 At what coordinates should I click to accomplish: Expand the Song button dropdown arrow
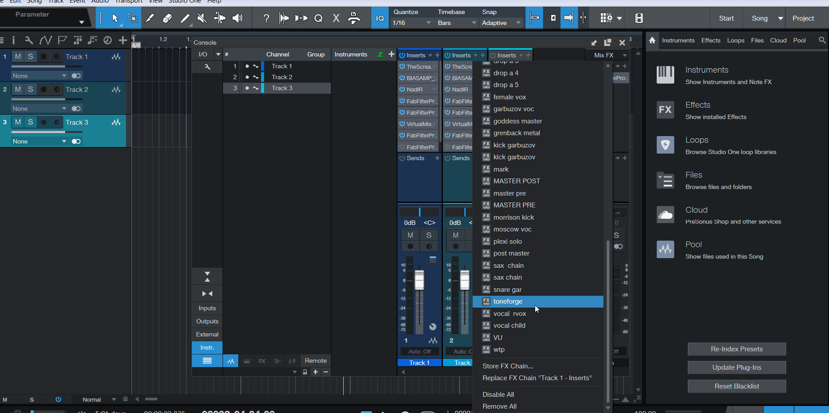coord(780,18)
